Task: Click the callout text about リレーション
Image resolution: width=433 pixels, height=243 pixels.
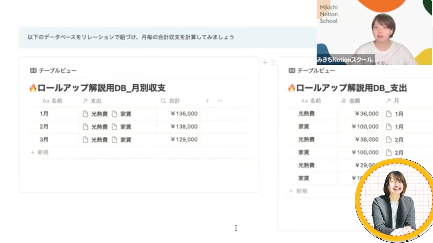Action: [131, 37]
